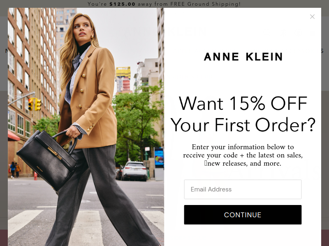This screenshot has height=246, width=329.
Task: Click the ANNE KLEIN logo in popup
Action: tap(243, 57)
